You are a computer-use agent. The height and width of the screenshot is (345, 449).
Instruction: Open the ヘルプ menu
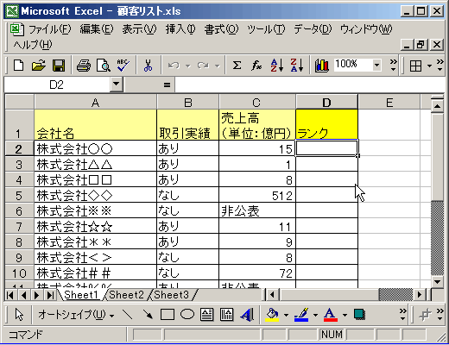[x=33, y=45]
